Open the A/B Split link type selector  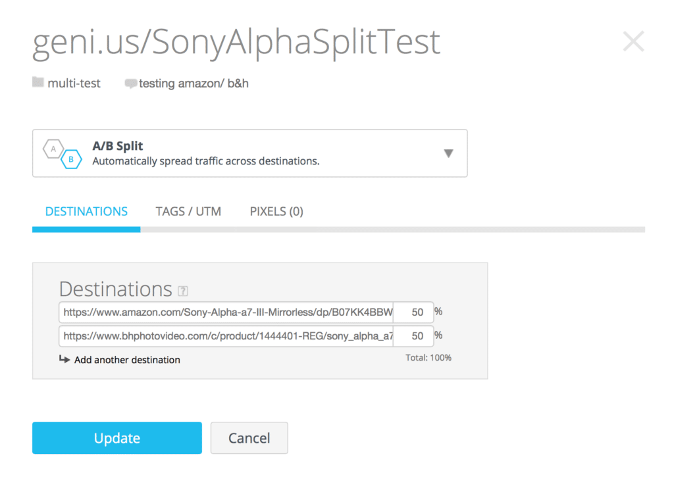pos(249,153)
